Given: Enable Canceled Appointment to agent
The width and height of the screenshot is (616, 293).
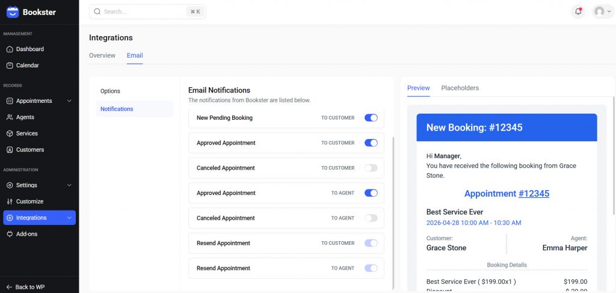Looking at the screenshot, I should point(371,218).
